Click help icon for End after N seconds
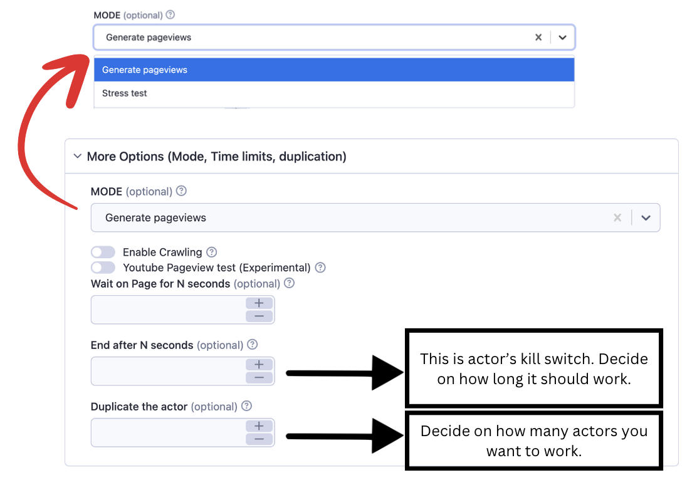The width and height of the screenshot is (697, 480). pyautogui.click(x=252, y=345)
